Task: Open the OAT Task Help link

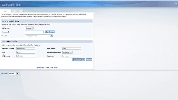Action: (51, 67)
